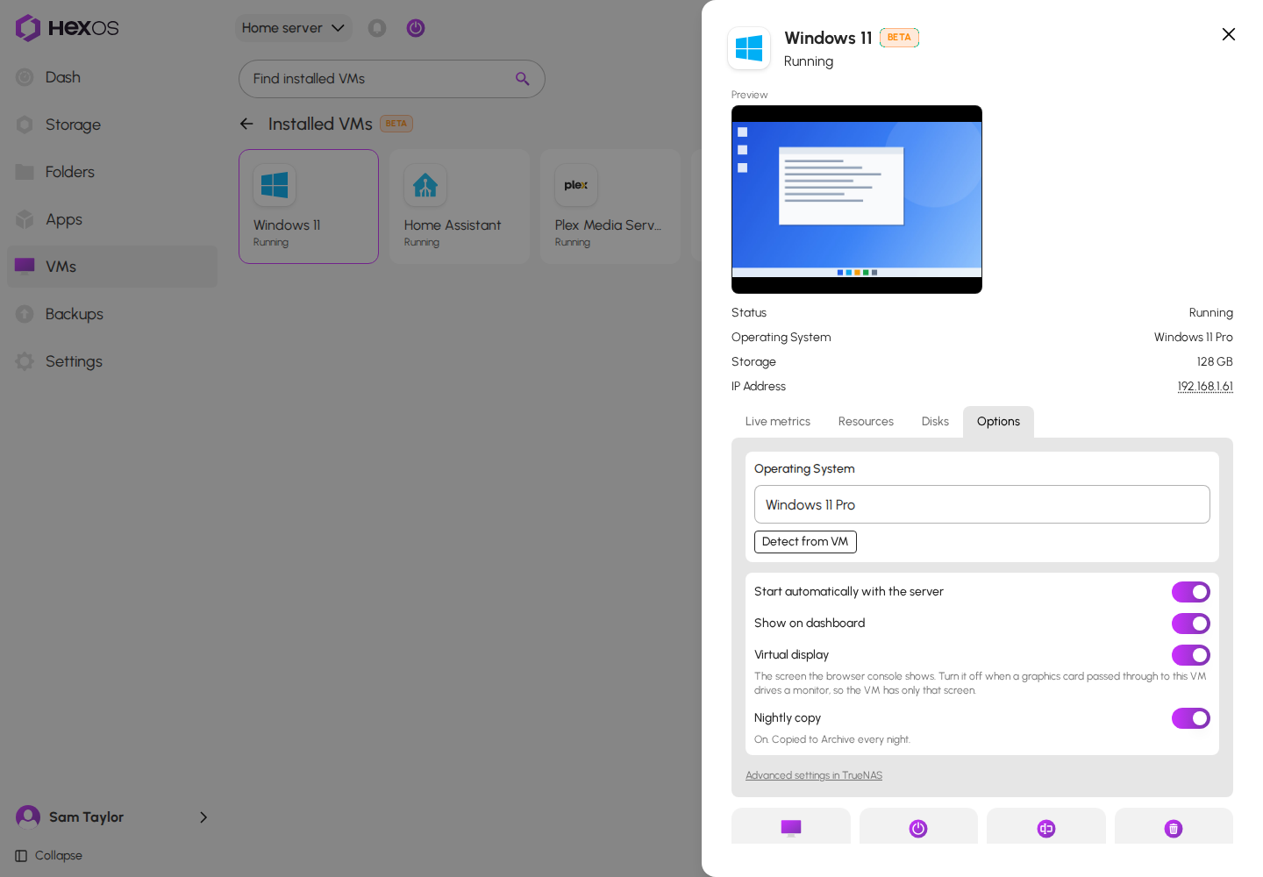Image resolution: width=1263 pixels, height=877 pixels.
Task: Open the Dash page from sidebar
Action: tap(112, 77)
